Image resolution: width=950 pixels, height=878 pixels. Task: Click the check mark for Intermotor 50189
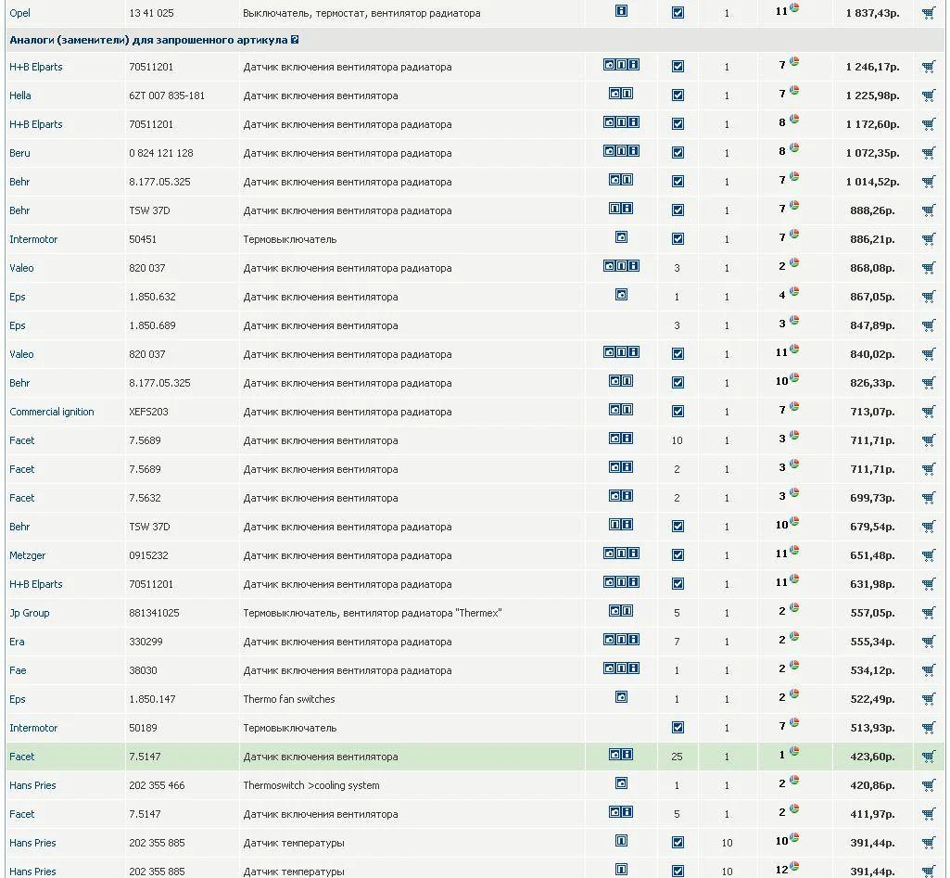pyautogui.click(x=678, y=728)
